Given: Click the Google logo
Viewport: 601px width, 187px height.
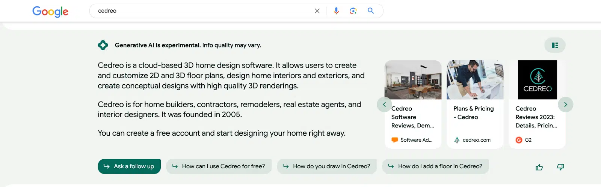Looking at the screenshot, I should click(x=50, y=12).
